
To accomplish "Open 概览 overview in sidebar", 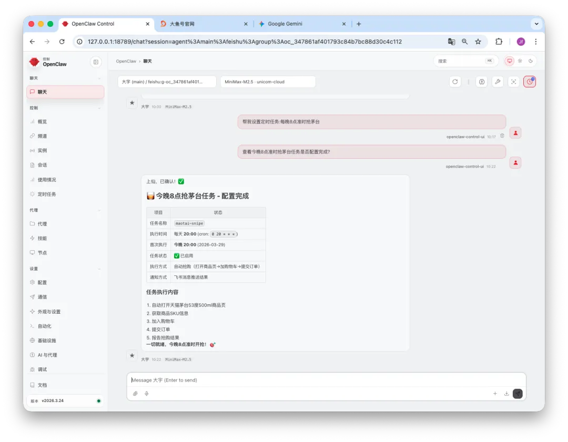I will [x=65, y=121].
